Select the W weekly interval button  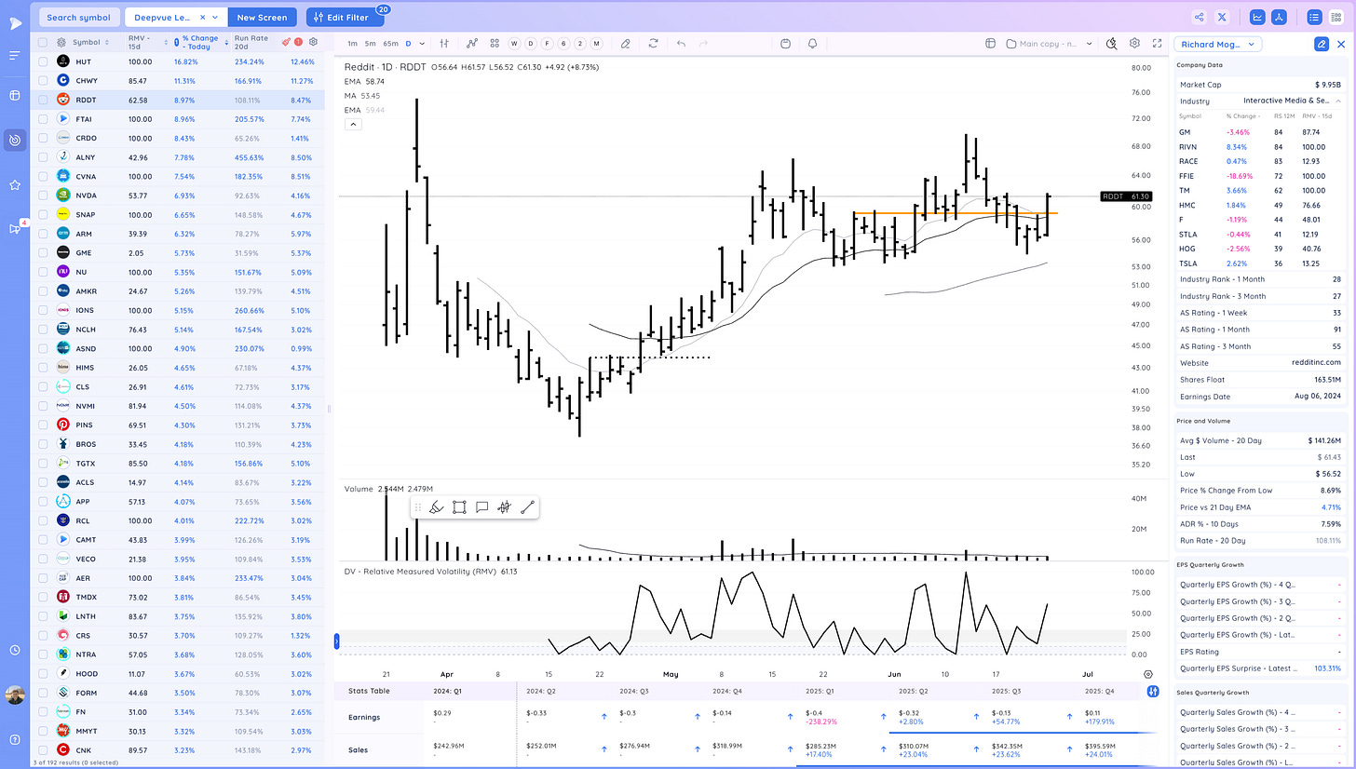click(x=513, y=43)
